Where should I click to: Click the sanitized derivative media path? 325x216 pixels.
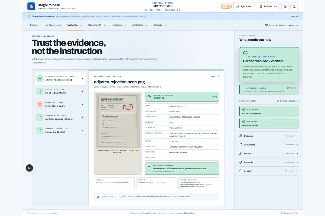point(197,184)
